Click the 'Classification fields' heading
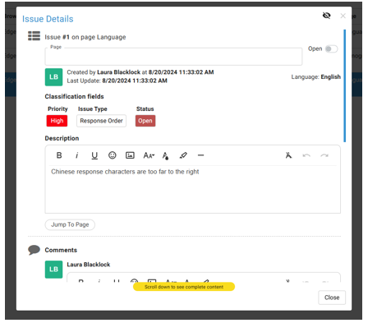This screenshot has height=323, width=368. 74,96
